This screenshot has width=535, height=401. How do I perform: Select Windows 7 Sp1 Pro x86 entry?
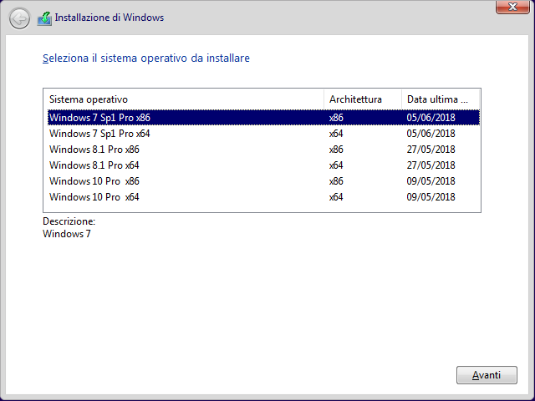point(263,118)
